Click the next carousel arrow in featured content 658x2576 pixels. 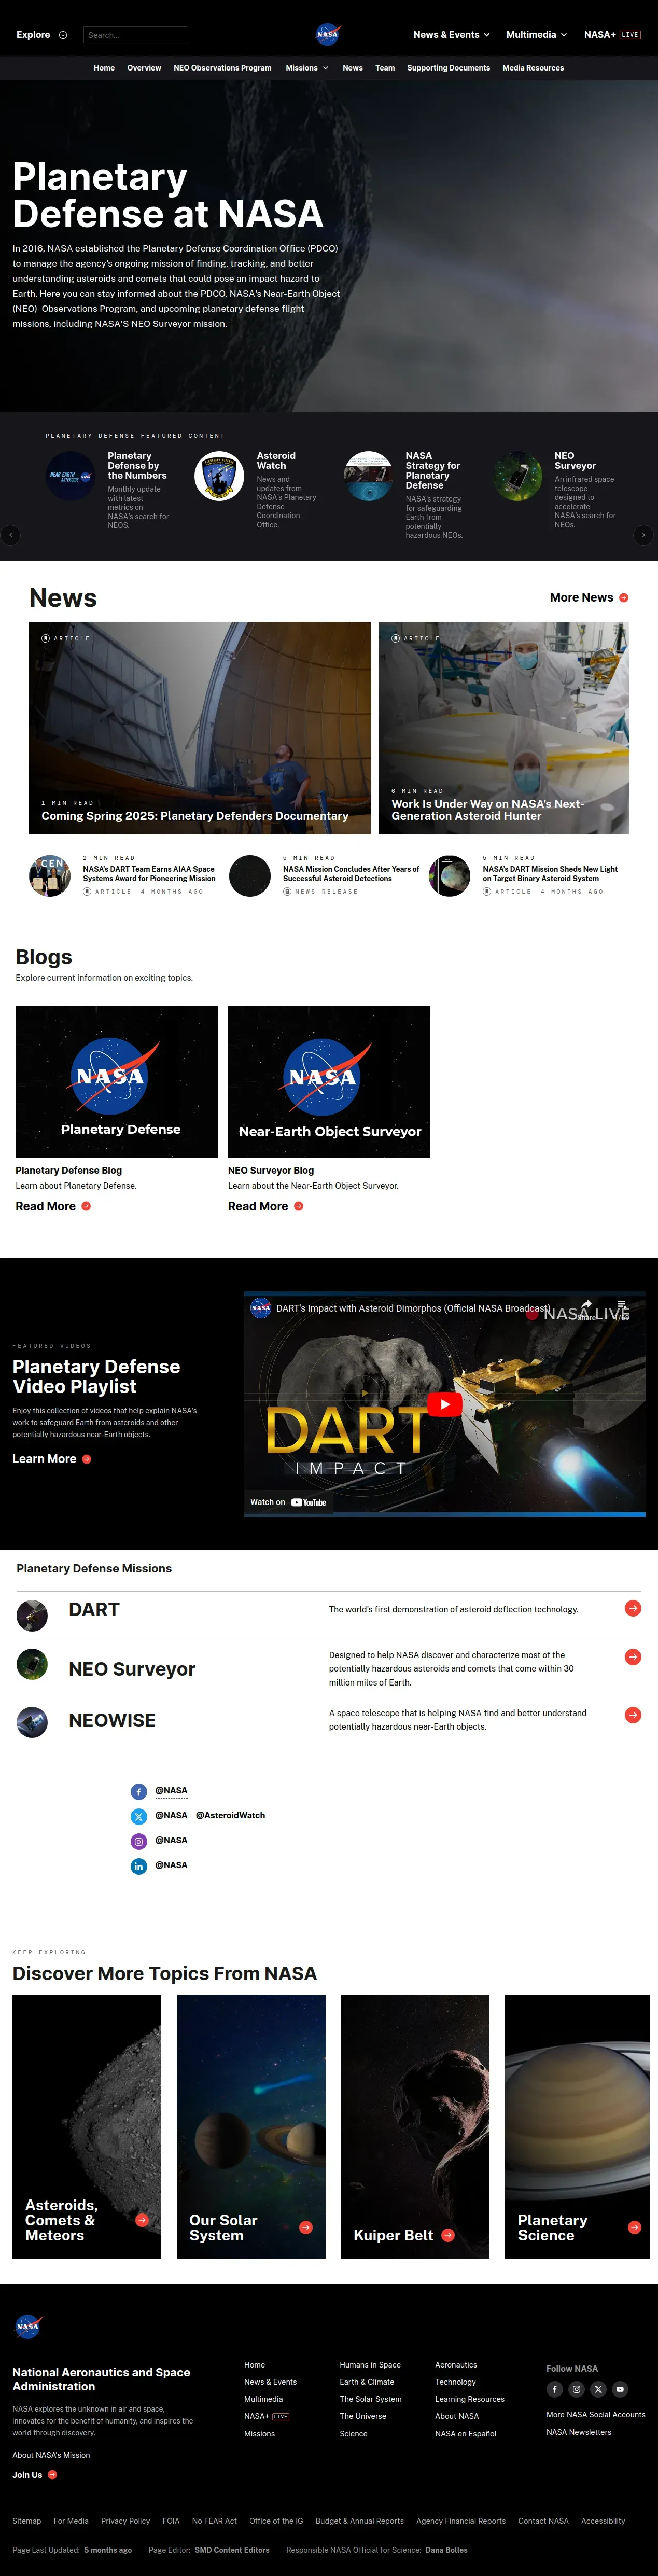pos(644,535)
